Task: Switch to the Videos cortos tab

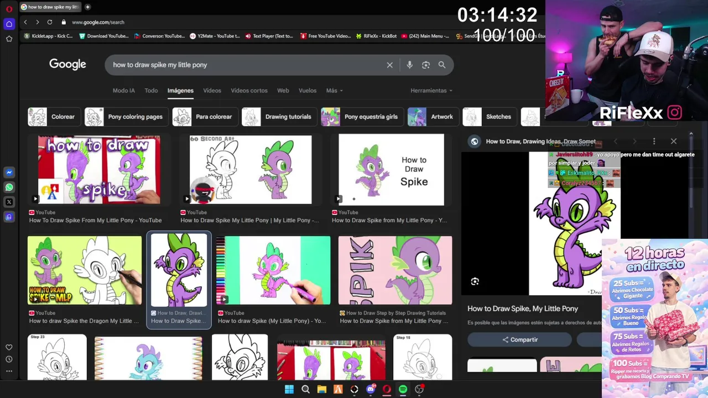Action: click(249, 91)
